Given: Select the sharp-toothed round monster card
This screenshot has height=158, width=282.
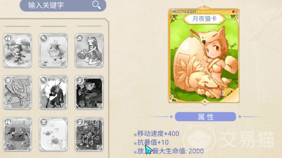Looking at the screenshot, I should point(53,51).
